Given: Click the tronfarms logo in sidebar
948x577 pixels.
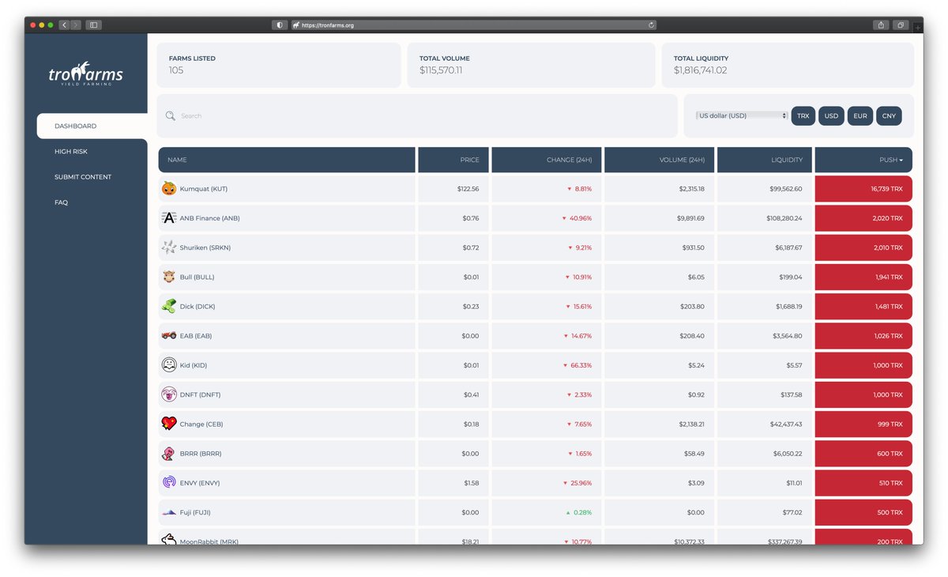Looking at the screenshot, I should [x=85, y=75].
